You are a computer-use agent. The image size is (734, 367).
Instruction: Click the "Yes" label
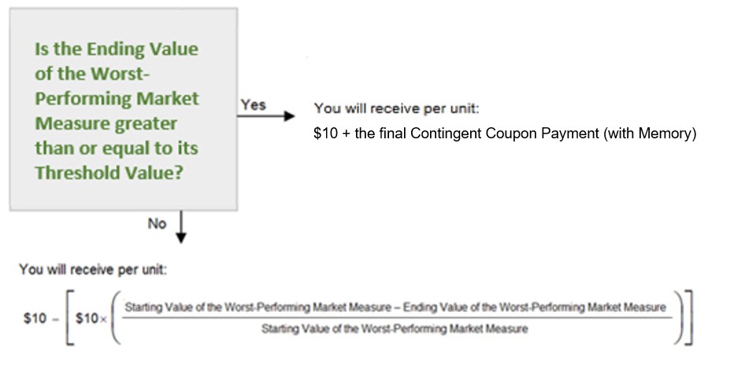(254, 105)
